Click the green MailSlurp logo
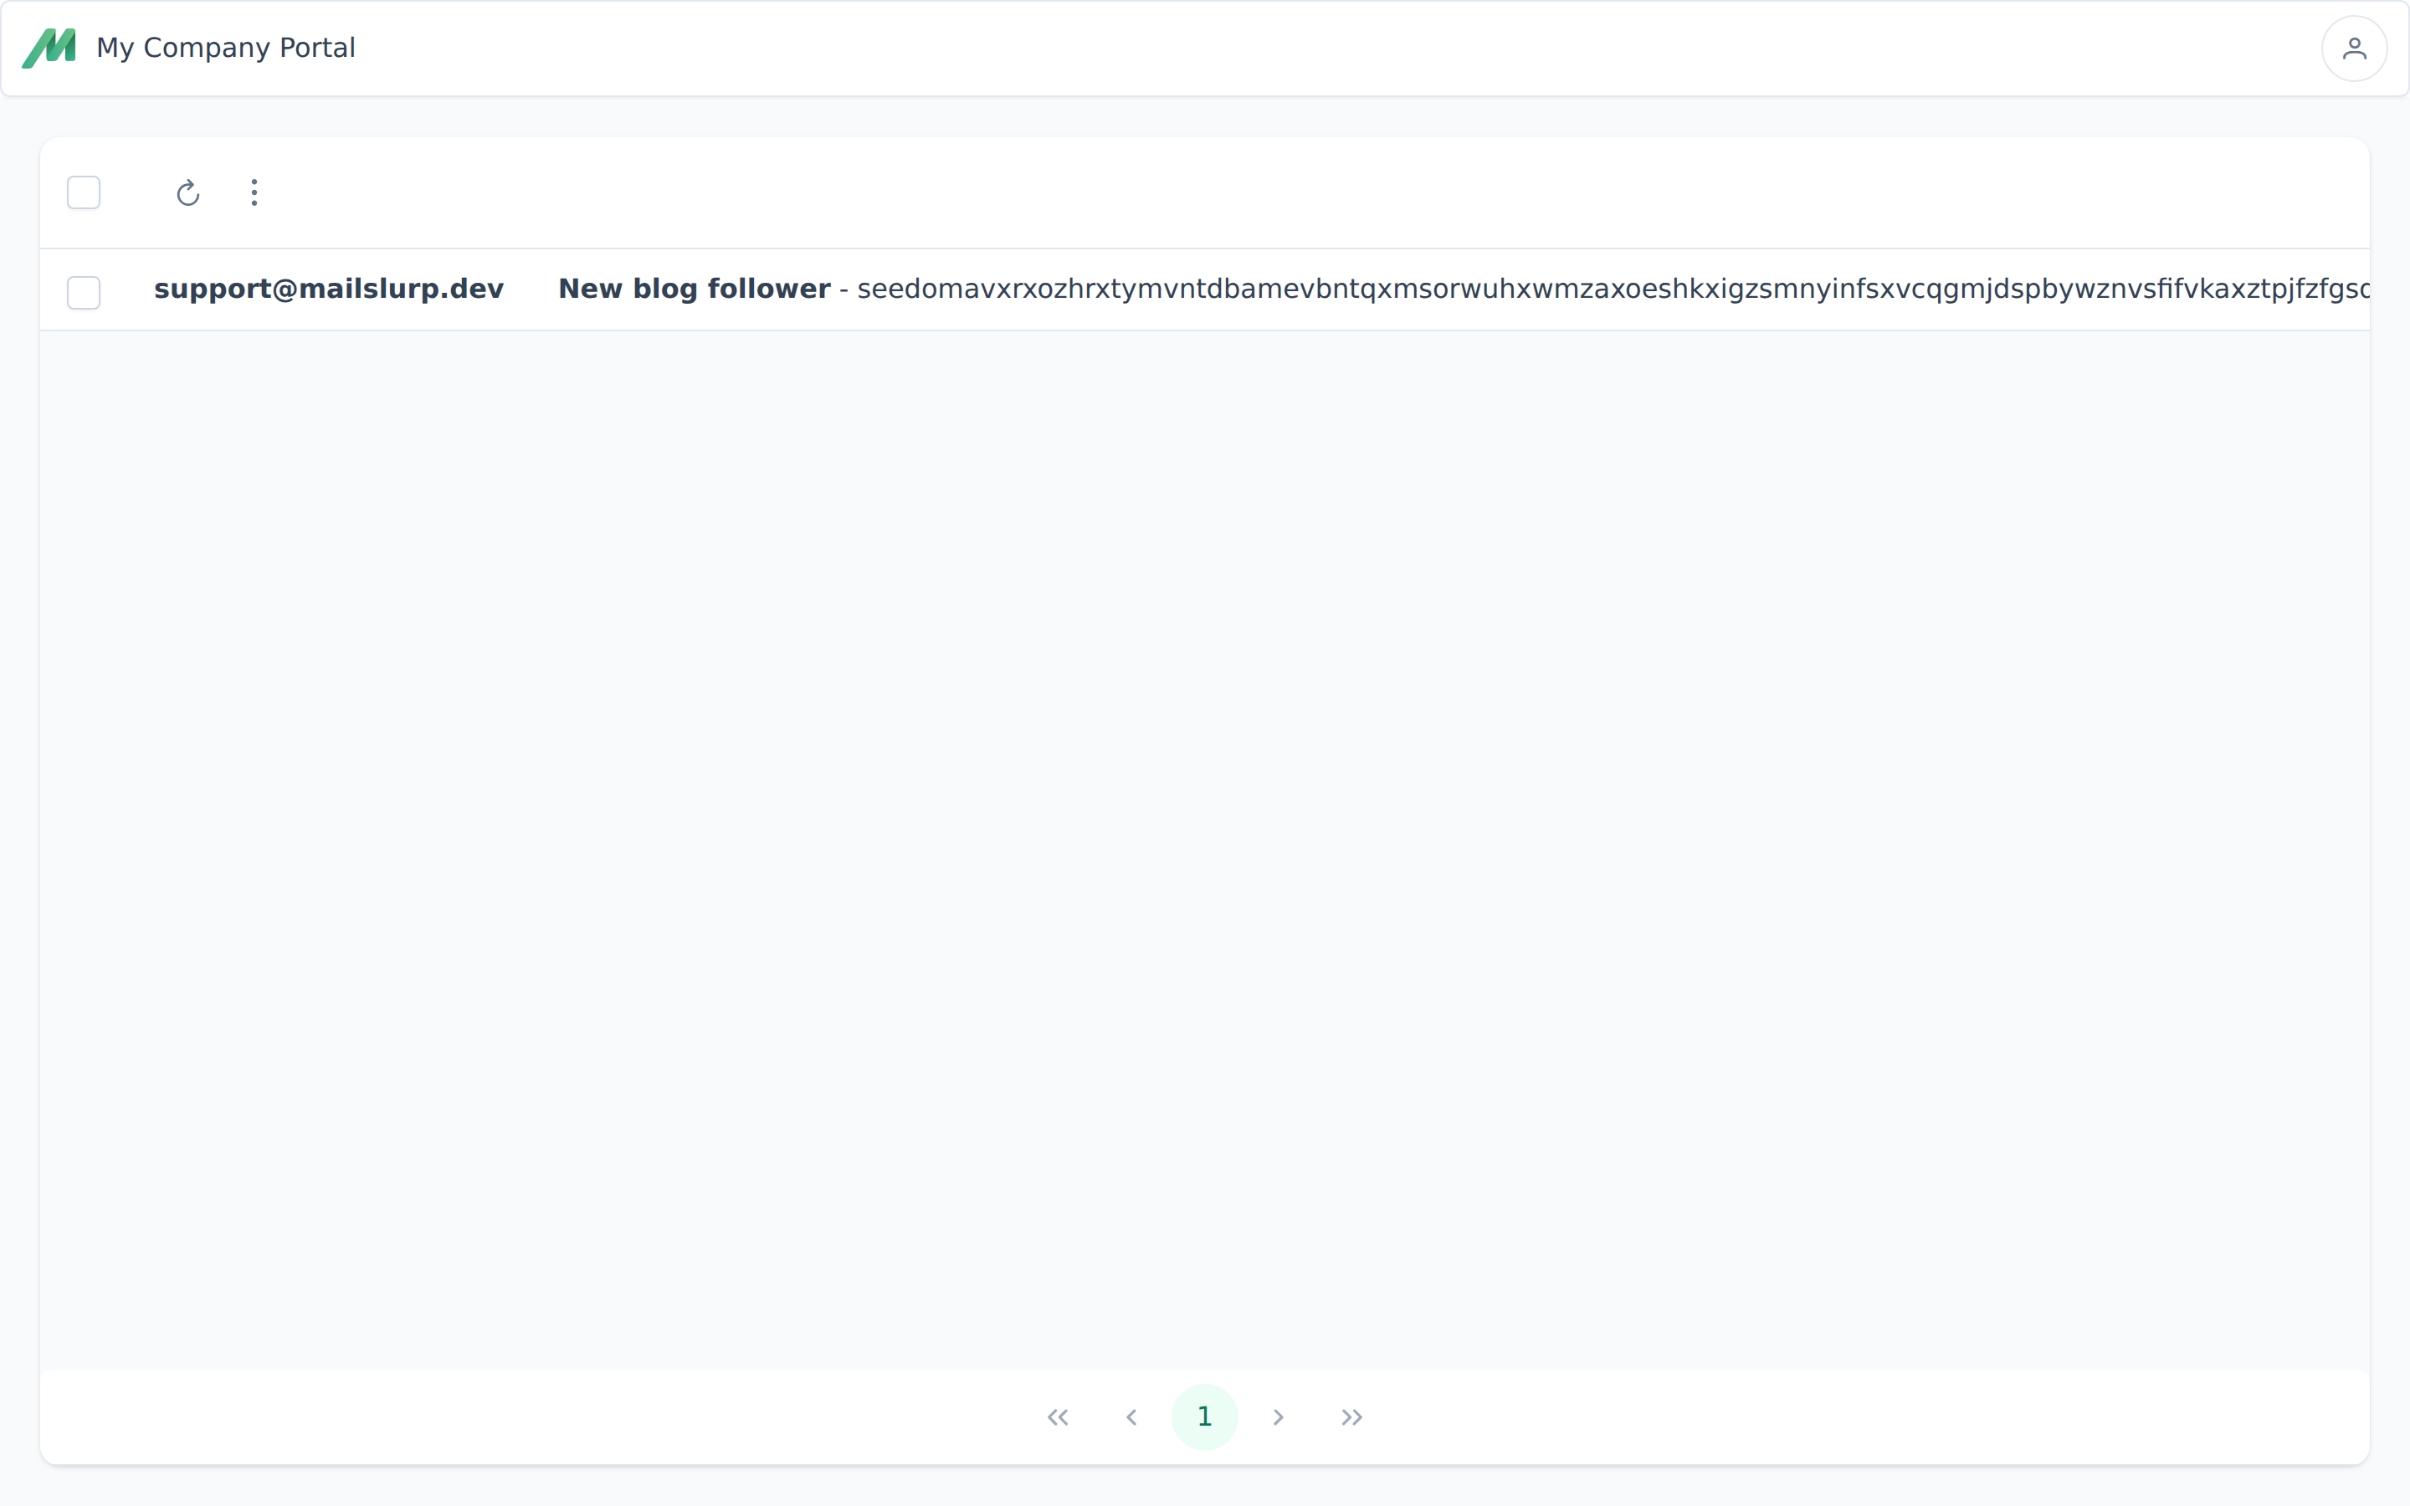This screenshot has width=2410, height=1506. (x=49, y=48)
